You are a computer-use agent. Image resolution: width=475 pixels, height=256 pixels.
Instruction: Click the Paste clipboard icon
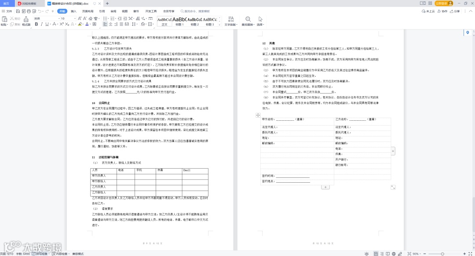[4, 18]
